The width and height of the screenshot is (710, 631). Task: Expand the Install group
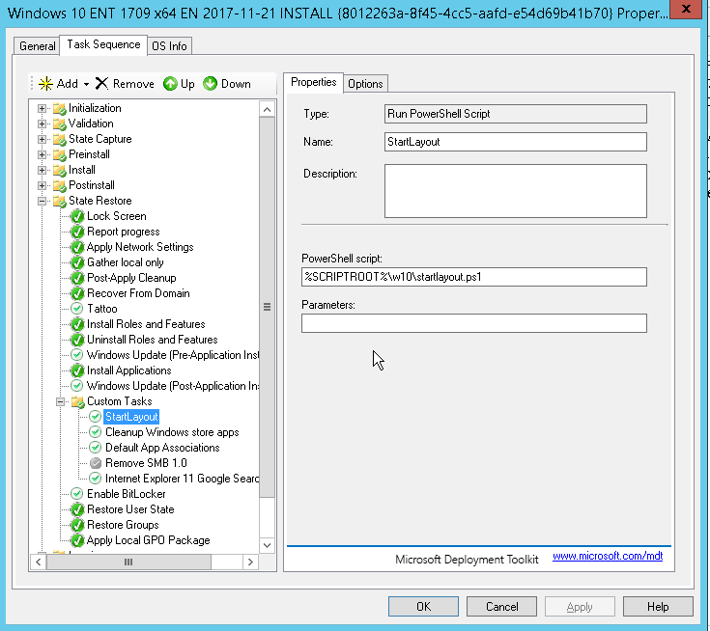(42, 170)
